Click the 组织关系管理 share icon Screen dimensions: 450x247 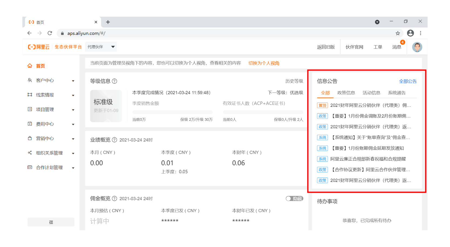pos(30,153)
